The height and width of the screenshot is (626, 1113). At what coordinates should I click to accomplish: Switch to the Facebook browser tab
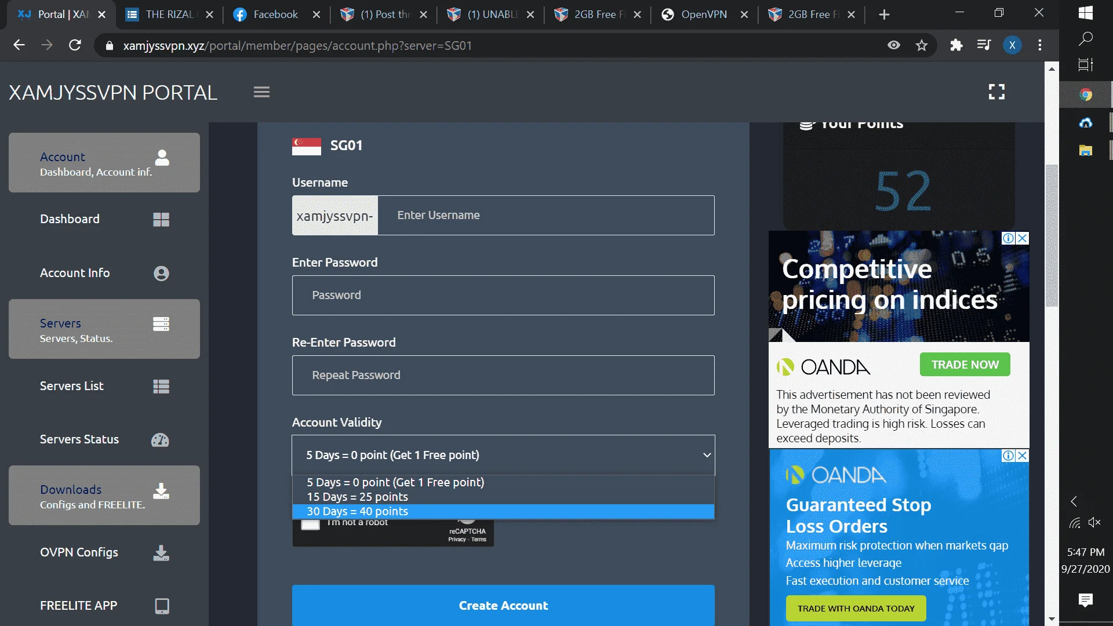tap(275, 14)
